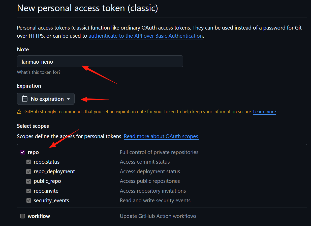Click the caret arrow on No expiration
This screenshot has width=311, height=226.
tap(68, 99)
